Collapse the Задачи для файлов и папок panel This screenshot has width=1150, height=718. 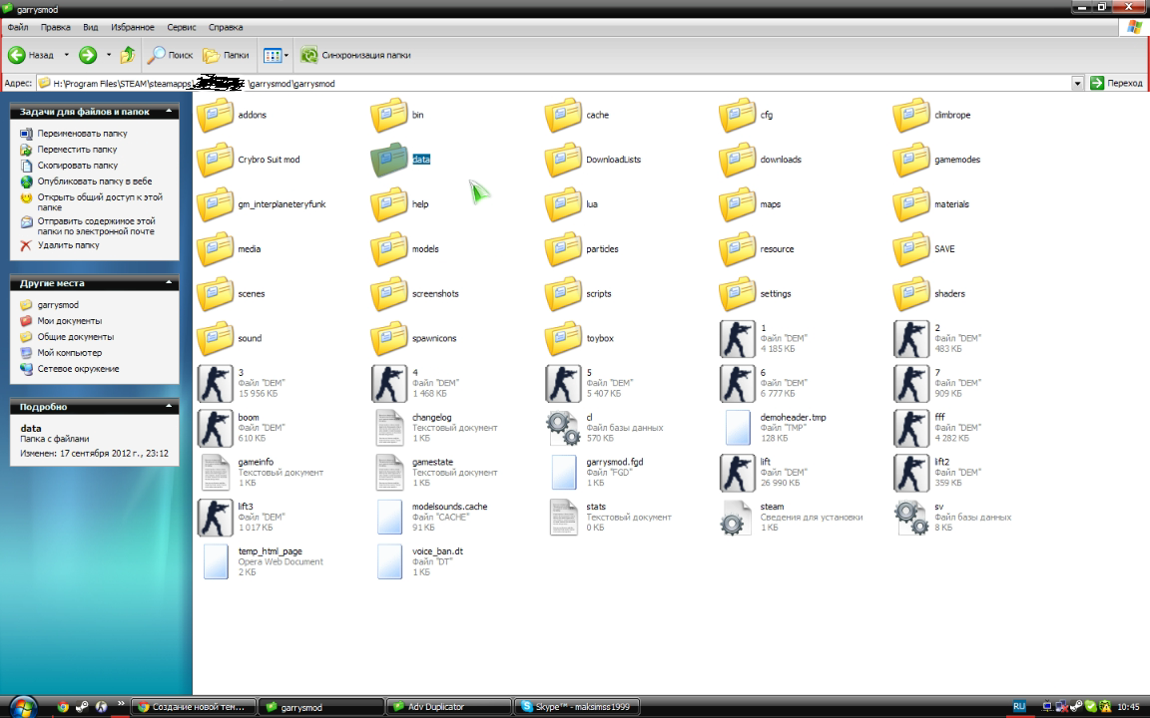pos(169,112)
